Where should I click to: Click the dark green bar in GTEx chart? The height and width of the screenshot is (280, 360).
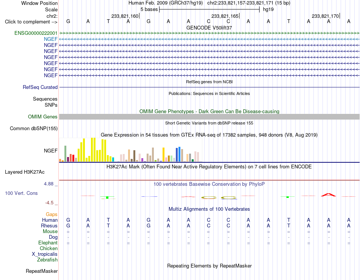193,160
